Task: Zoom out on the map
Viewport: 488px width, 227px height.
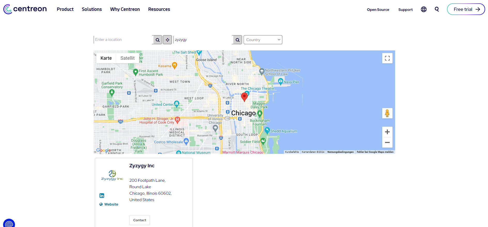Action: coord(387,142)
